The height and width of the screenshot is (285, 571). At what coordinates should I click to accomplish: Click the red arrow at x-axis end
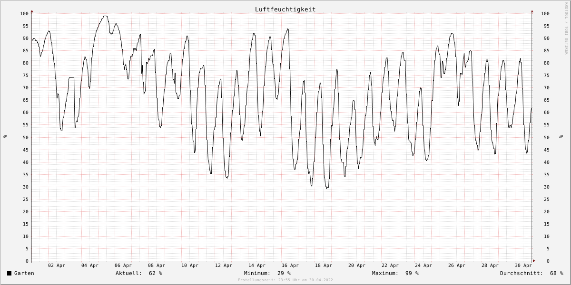pos(534,261)
